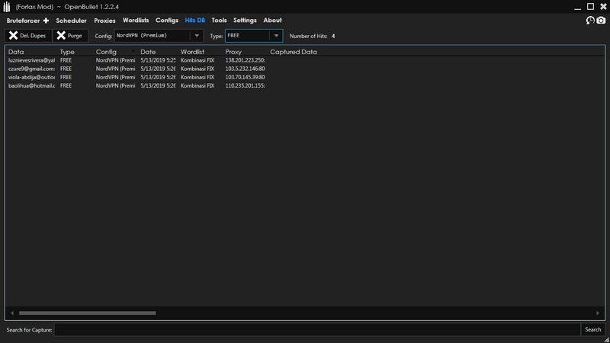Click the plus icon beside Bruteforcer

(46, 21)
